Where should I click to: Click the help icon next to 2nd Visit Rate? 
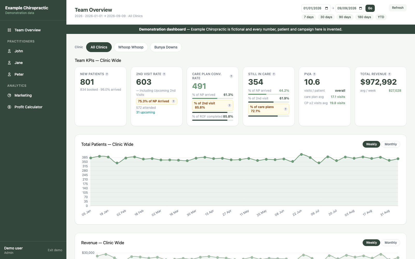coord(164,74)
